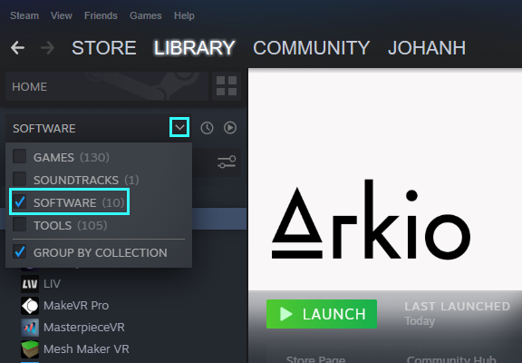Select the MasterpieceVR icon
This screenshot has width=522, height=363.
[x=30, y=328]
